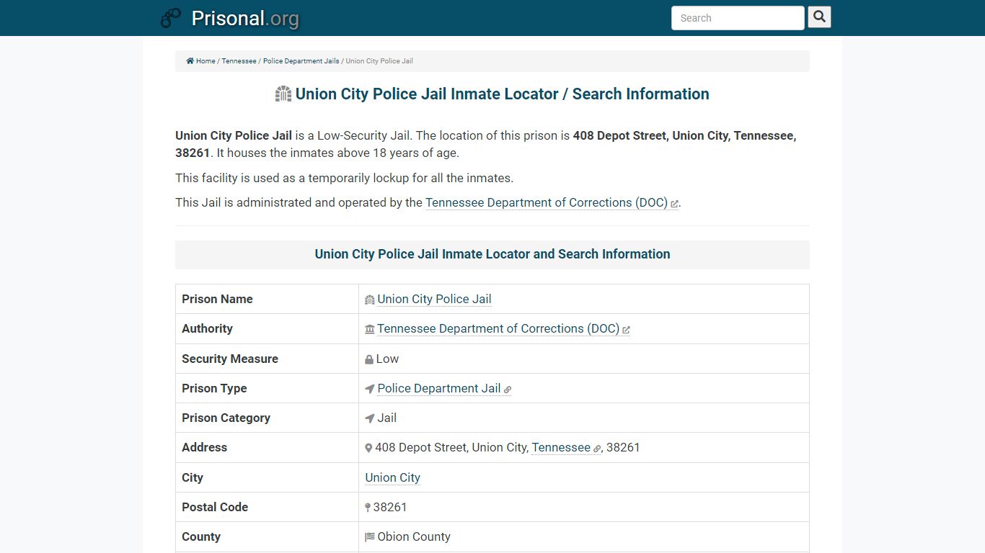
Task: Click arrow icon in Prison Category row
Action: [370, 418]
